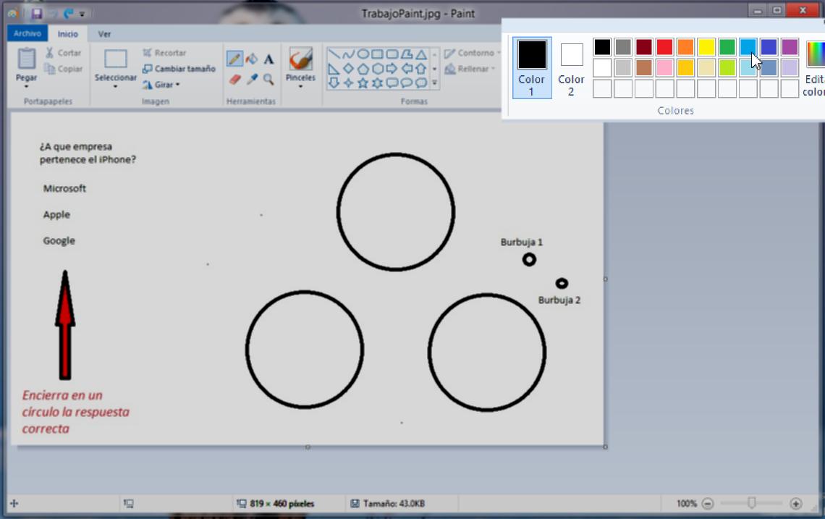This screenshot has height=519, width=825.
Task: Click the Save icon in quick access toolbar
Action: (37, 13)
